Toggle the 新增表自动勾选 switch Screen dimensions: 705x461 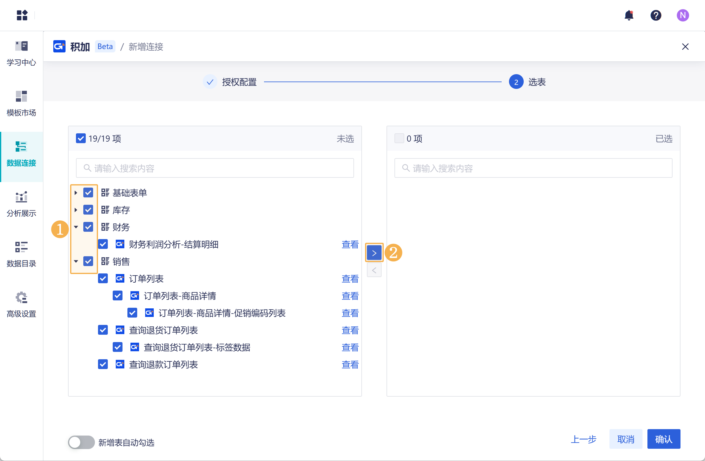pyautogui.click(x=81, y=442)
